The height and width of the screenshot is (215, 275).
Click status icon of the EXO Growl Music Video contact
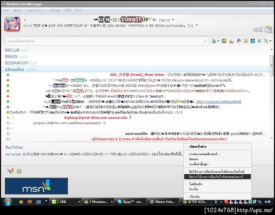pos(8,75)
